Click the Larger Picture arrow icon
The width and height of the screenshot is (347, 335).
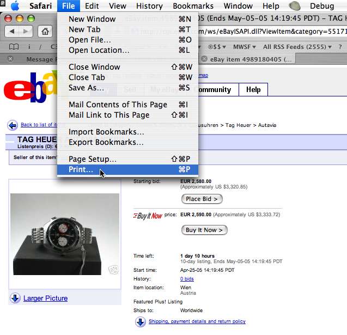[x=15, y=298]
